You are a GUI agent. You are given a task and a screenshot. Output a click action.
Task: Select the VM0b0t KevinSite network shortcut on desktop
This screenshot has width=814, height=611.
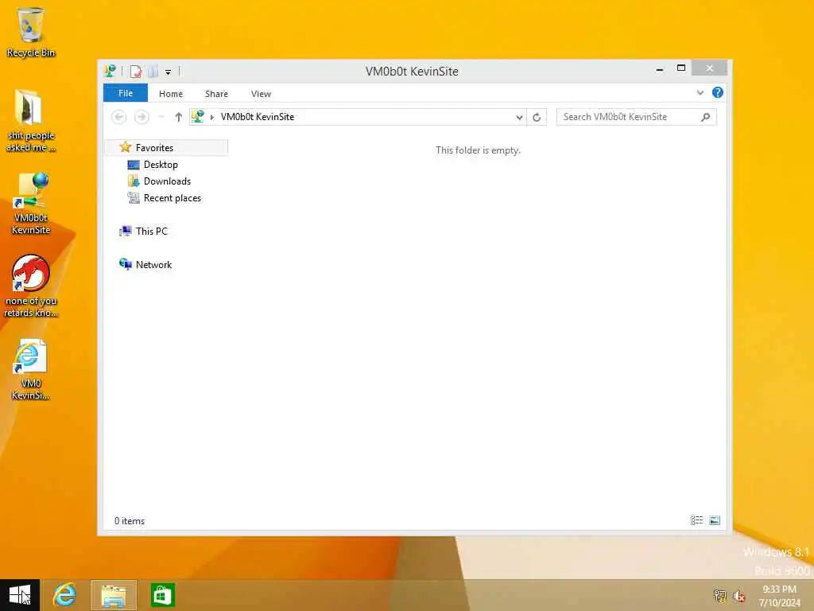pos(31,203)
